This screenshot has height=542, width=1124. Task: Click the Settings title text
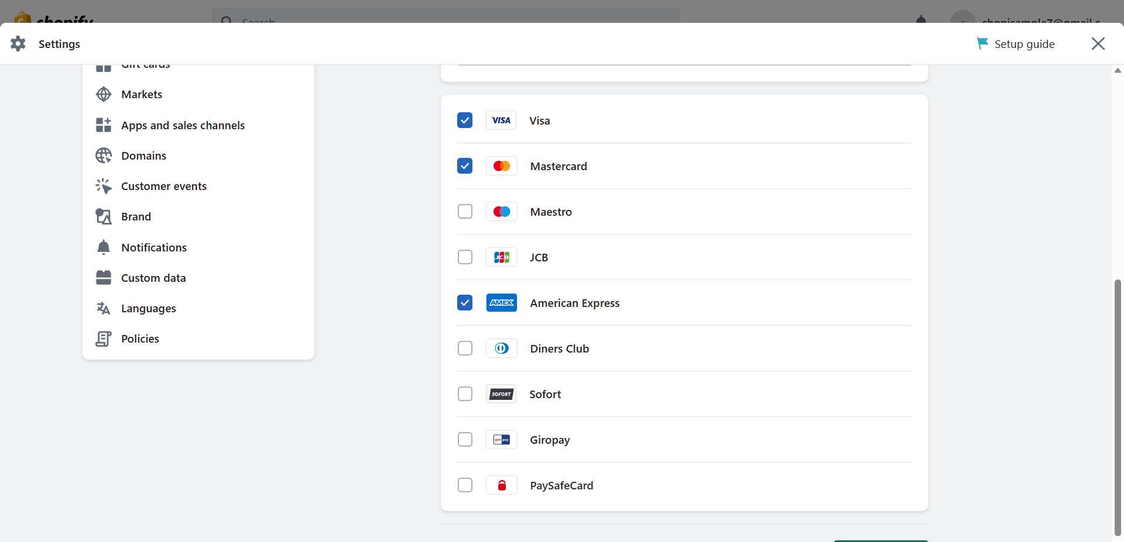(59, 44)
